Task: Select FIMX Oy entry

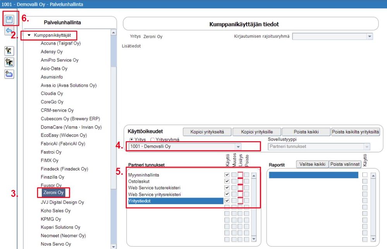Action: pyautogui.click(x=50, y=161)
